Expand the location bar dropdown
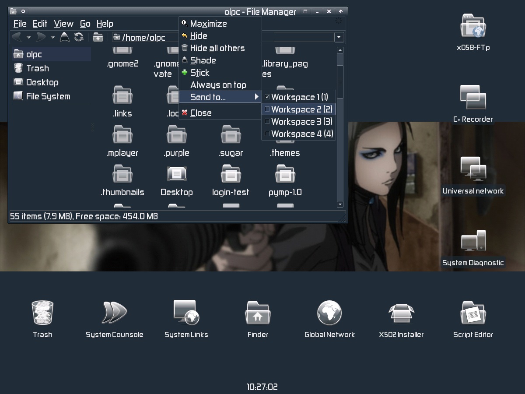 click(339, 37)
